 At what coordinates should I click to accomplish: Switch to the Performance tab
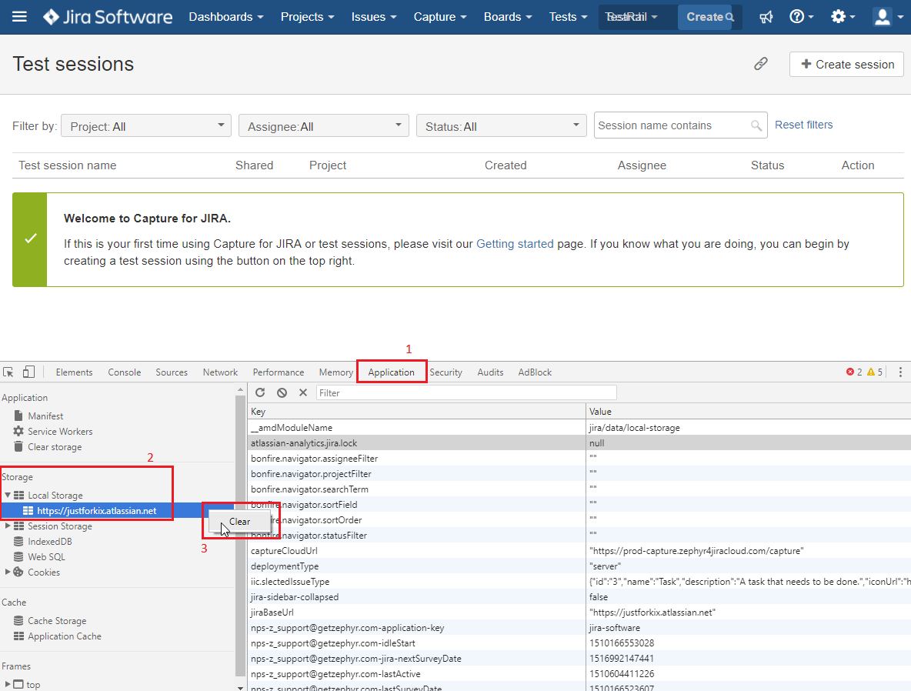(x=279, y=372)
